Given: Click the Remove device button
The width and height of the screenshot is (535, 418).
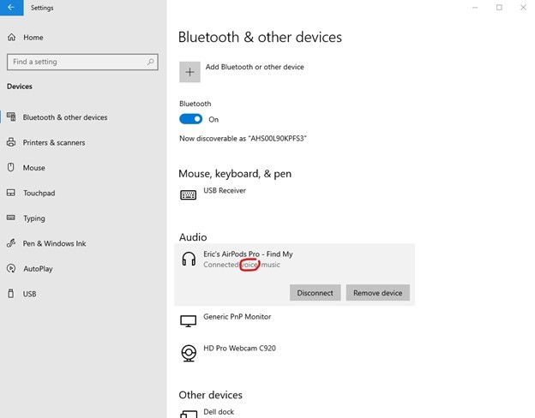Looking at the screenshot, I should click(378, 293).
